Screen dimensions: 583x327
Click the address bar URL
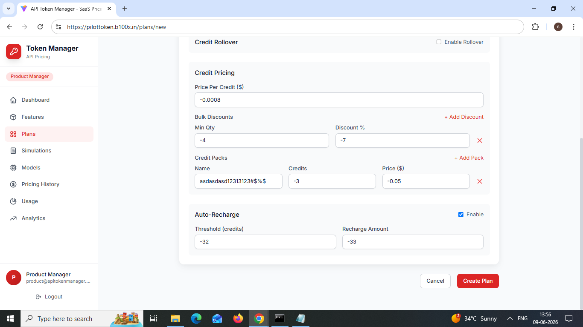(x=117, y=27)
